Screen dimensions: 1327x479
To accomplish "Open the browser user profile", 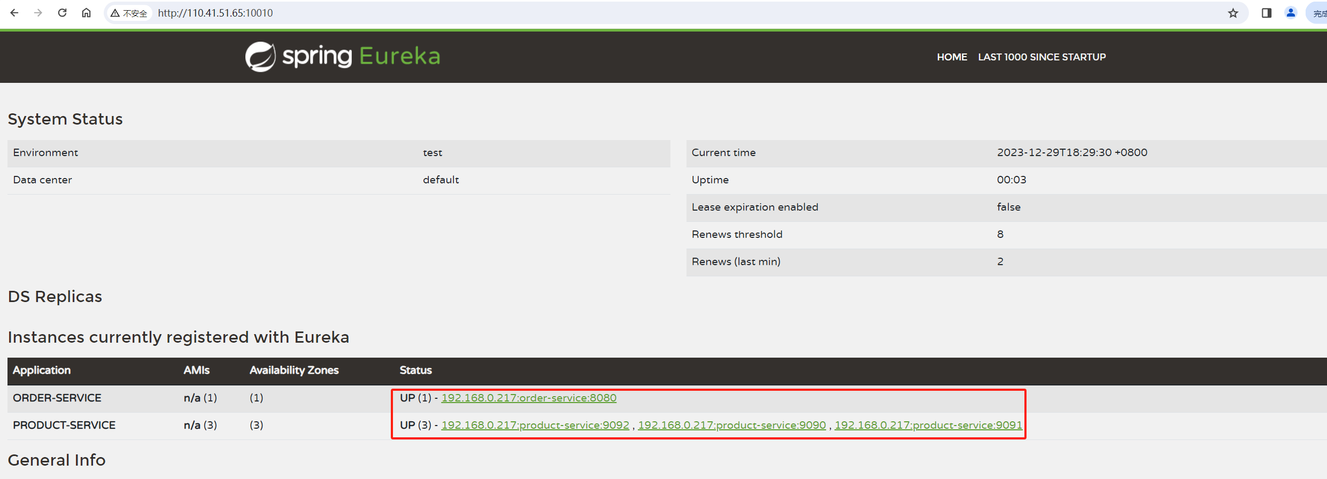I will tap(1291, 13).
